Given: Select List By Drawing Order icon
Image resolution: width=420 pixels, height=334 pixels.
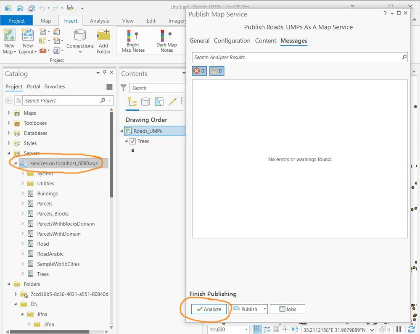Looking at the screenshot, I should 132,102.
